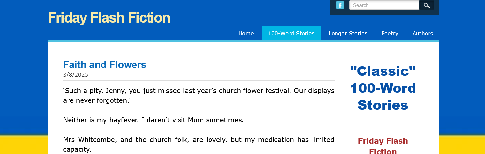Click the divider line under the post date
This screenshot has height=154, width=485.
coord(198,80)
